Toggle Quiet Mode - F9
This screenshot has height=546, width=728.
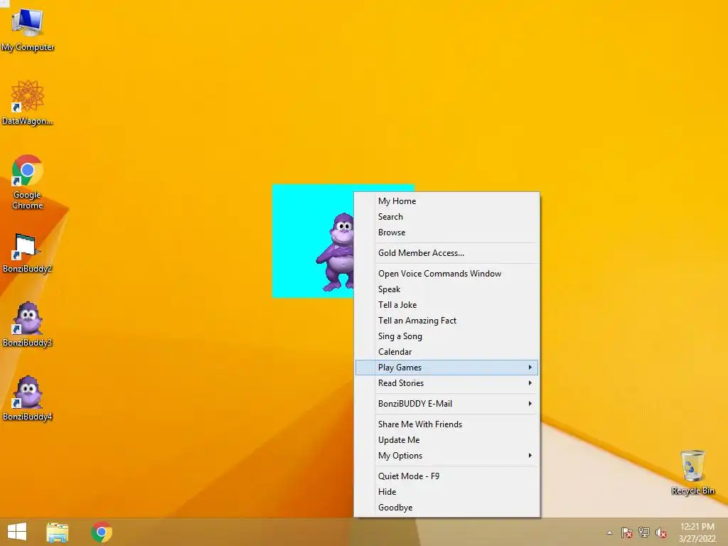pyautogui.click(x=446, y=476)
